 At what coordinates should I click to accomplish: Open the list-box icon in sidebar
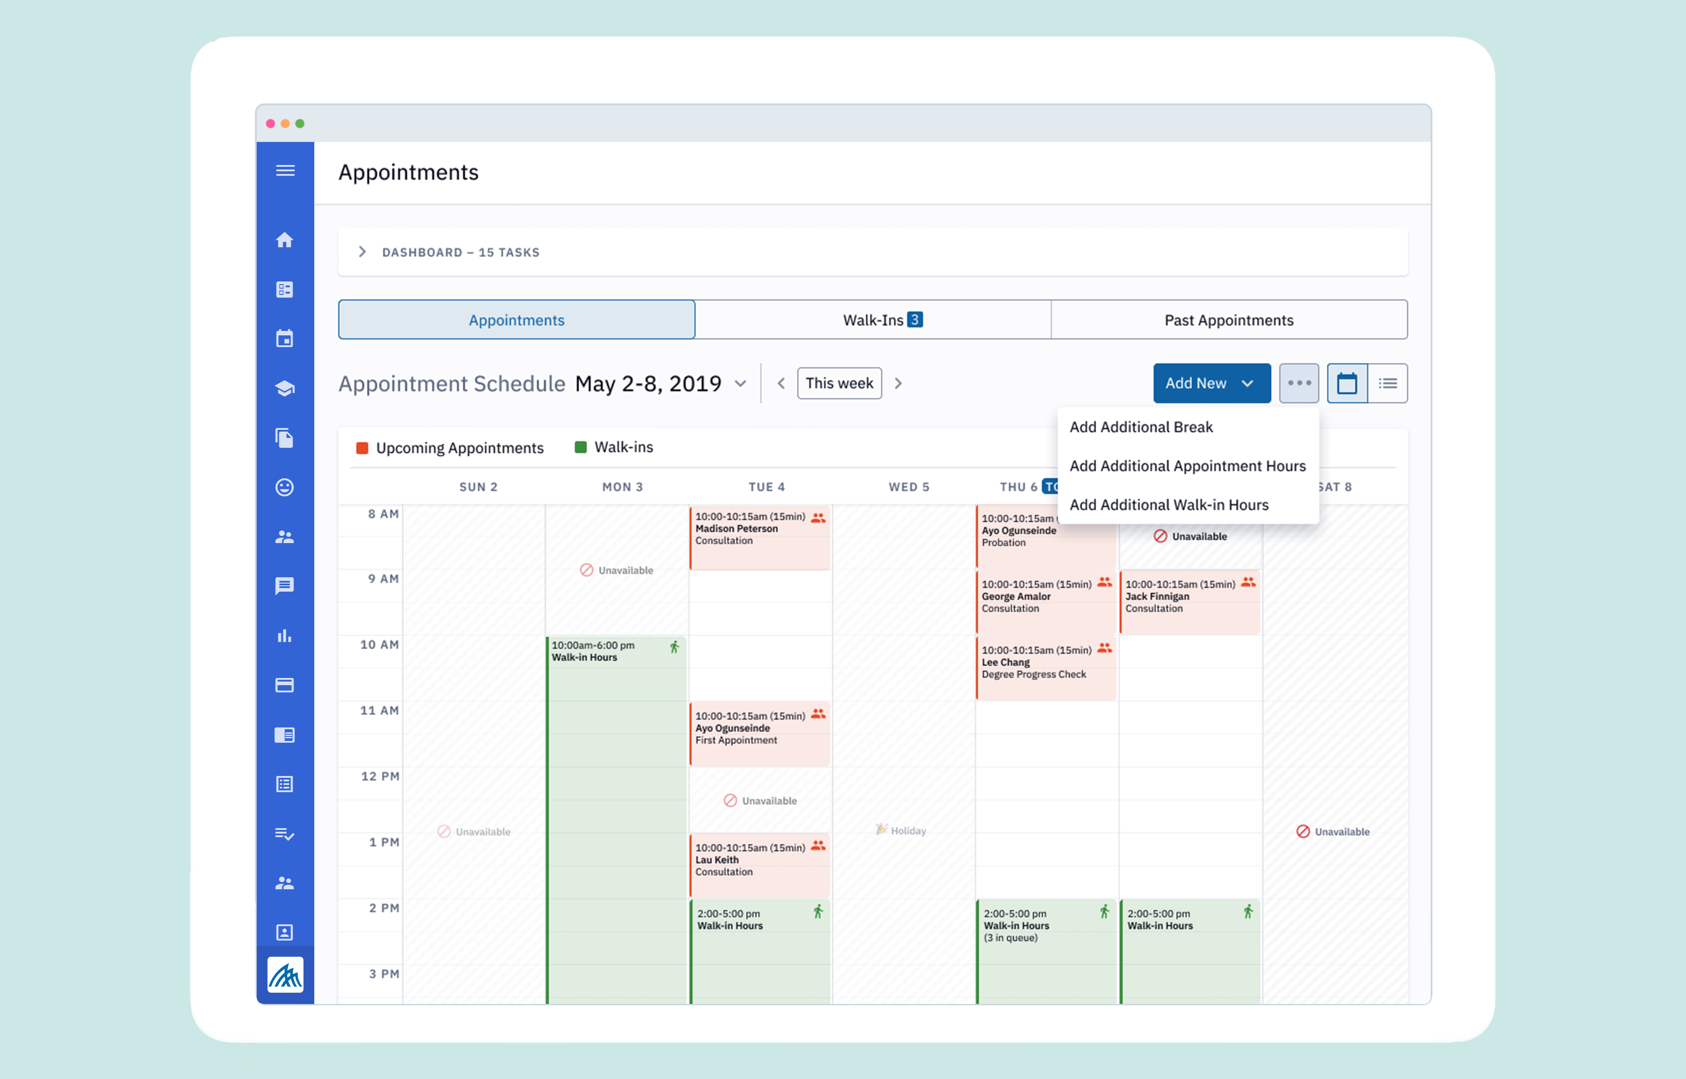coord(285,784)
